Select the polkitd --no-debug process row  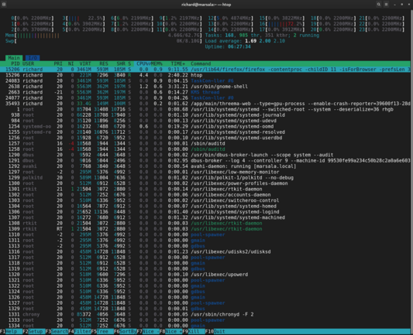coord(205,178)
